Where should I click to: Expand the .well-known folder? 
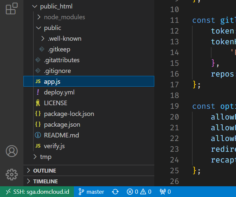[x=64, y=39]
